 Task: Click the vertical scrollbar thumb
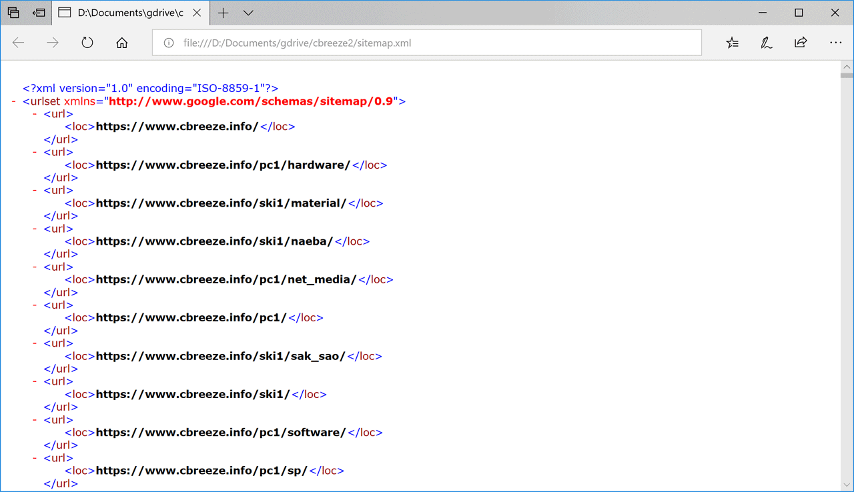(847, 75)
